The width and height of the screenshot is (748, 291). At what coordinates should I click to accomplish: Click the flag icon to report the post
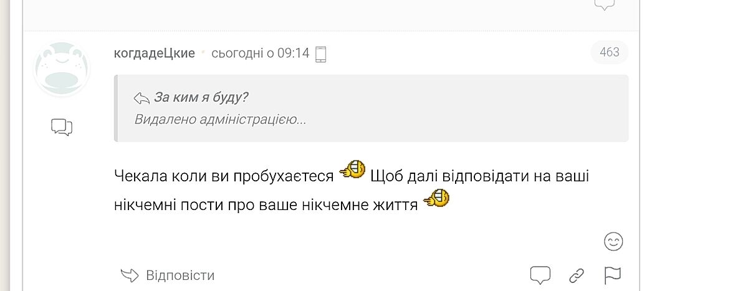pos(612,275)
